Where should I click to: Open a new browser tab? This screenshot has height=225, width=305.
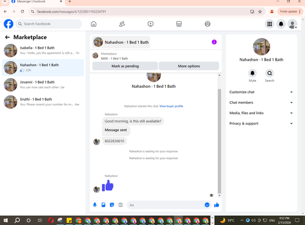tap(70, 2)
